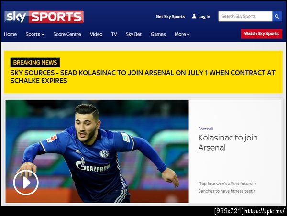This screenshot has width=287, height=216.
Task: Open the Games menu item
Action: (x=158, y=34)
